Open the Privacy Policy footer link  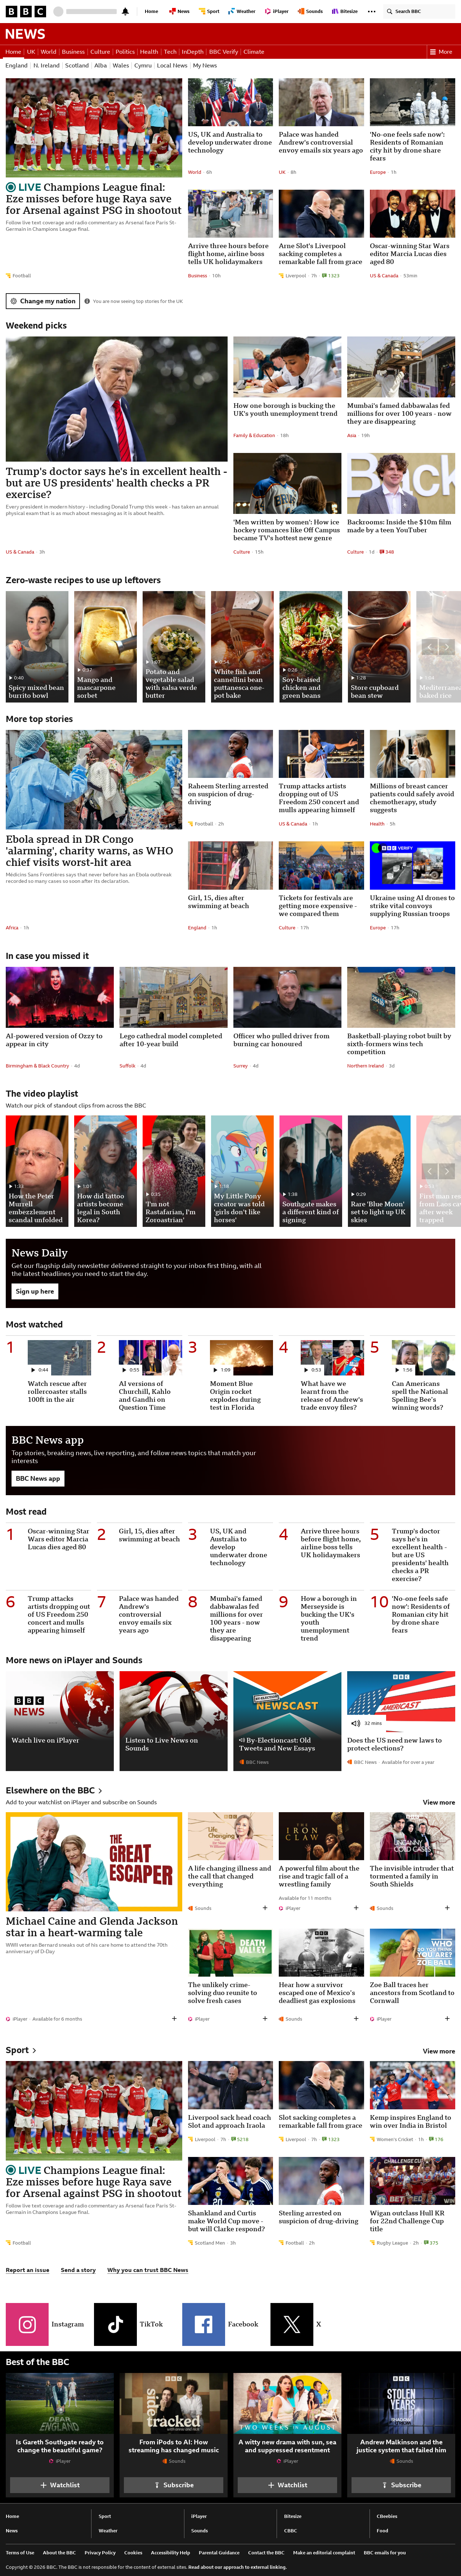(x=100, y=2553)
